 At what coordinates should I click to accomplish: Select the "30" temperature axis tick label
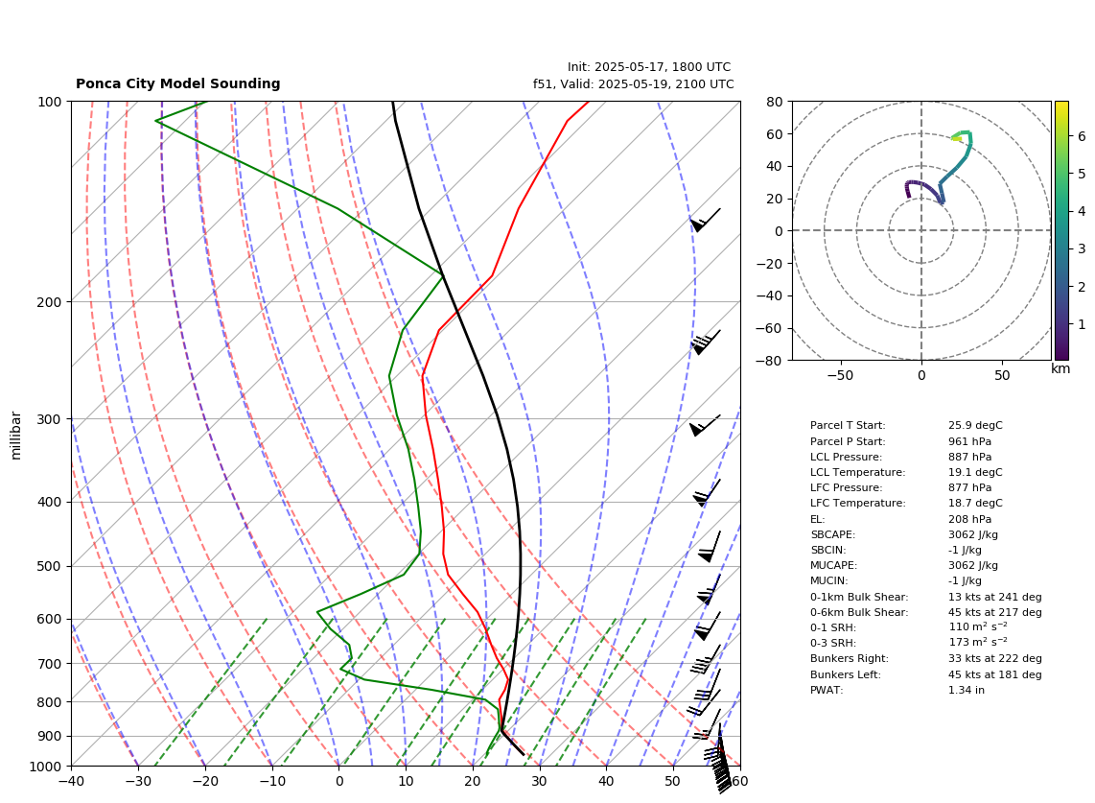click(539, 781)
